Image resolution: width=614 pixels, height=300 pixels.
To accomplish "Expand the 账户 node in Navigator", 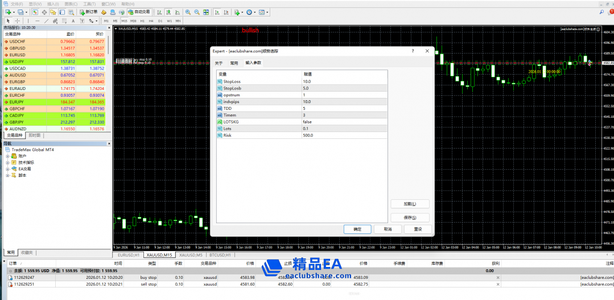I will [x=8, y=156].
